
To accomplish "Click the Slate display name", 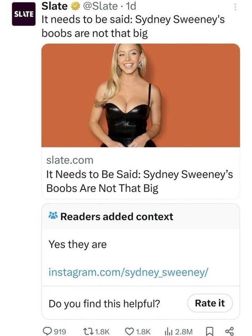I will click(x=55, y=6).
